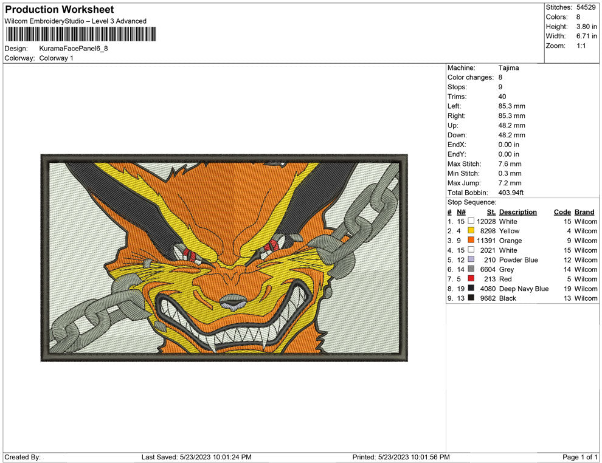
Task: Click the Code column header
Action: (562, 212)
